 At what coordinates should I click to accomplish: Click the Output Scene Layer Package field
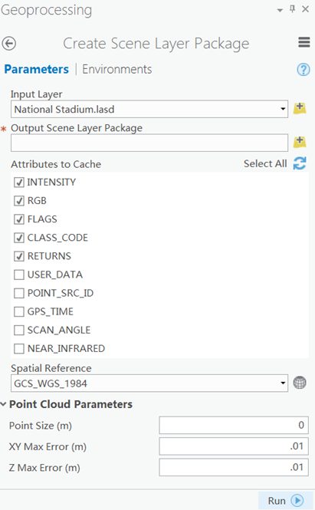point(149,143)
